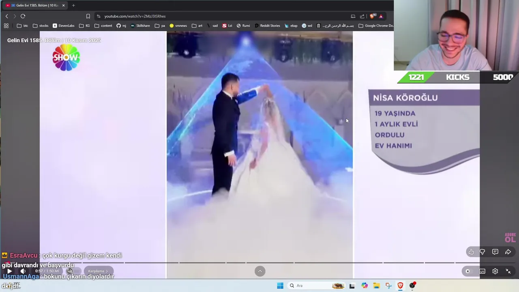
Task: Open the site information icon beside the URL
Action: 99,16
